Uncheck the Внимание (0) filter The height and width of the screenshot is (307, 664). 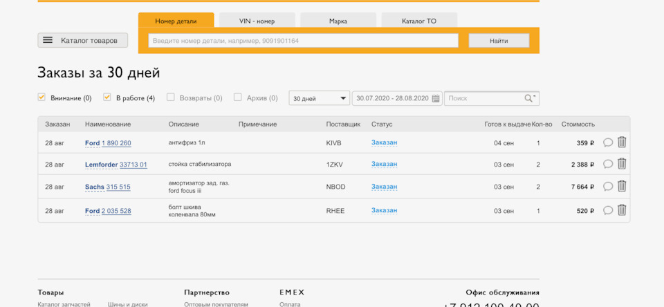[41, 97]
